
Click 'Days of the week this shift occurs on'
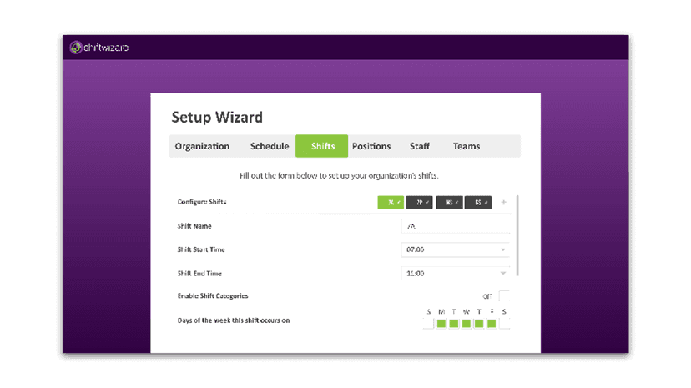click(234, 320)
